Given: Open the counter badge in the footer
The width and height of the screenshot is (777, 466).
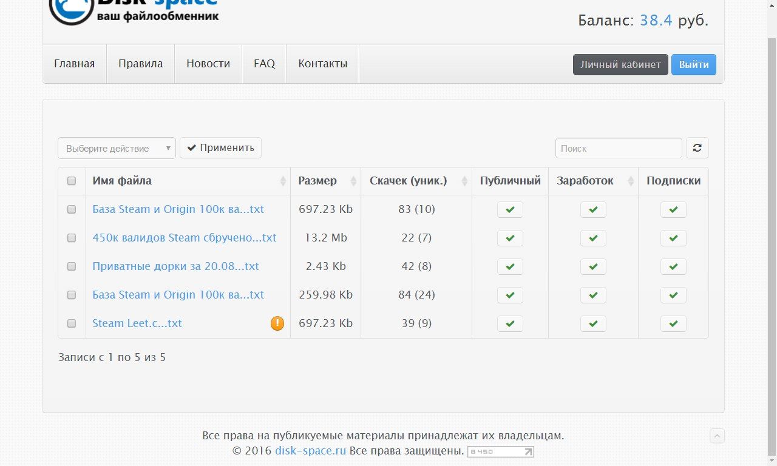Looking at the screenshot, I should (501, 451).
